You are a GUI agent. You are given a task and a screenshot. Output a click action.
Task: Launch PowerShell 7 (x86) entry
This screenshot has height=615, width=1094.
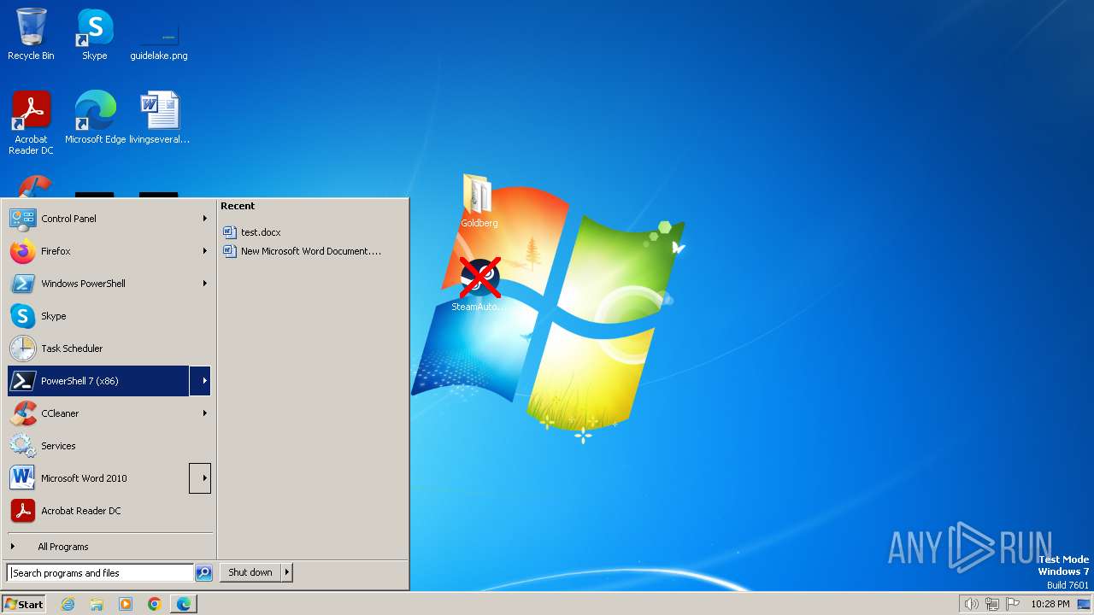[98, 381]
